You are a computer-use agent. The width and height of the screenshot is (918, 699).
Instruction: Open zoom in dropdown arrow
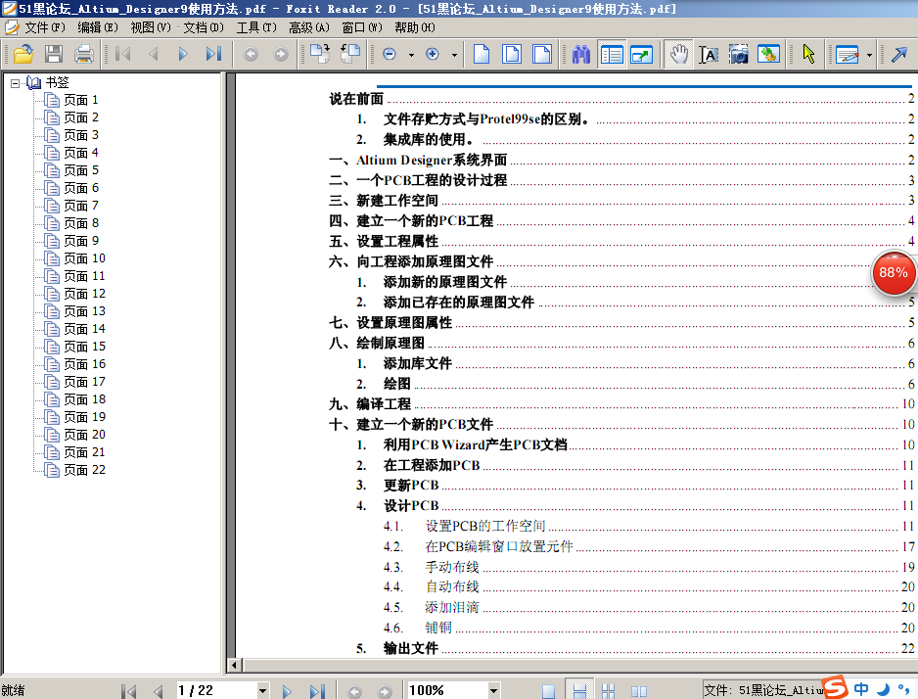point(454,55)
